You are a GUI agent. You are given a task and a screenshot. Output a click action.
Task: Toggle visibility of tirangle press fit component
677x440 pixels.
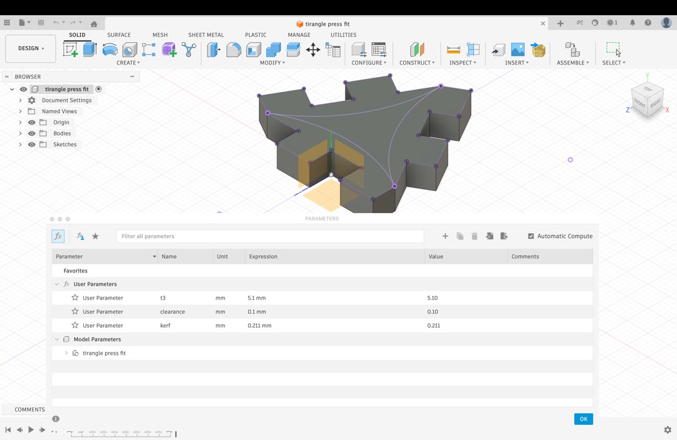click(23, 90)
